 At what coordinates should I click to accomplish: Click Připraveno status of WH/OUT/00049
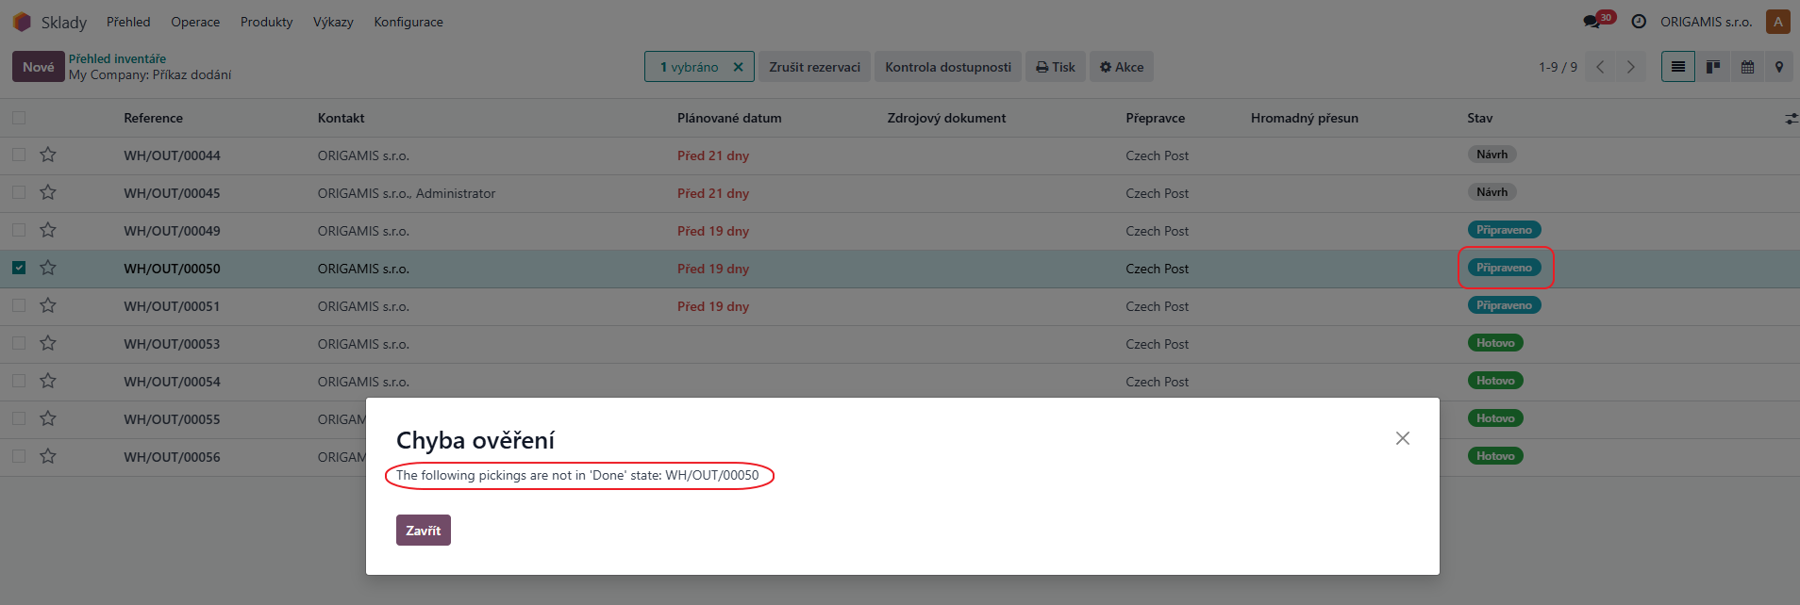[1504, 230]
